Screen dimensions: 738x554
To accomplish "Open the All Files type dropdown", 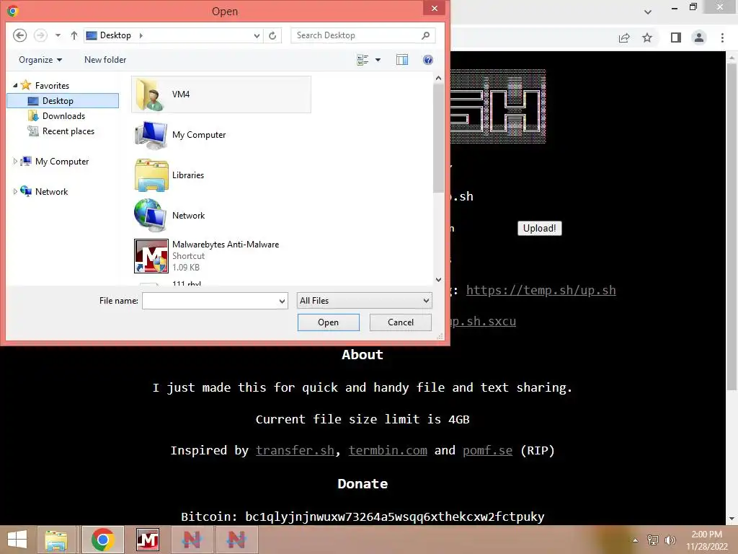I will pyautogui.click(x=364, y=301).
